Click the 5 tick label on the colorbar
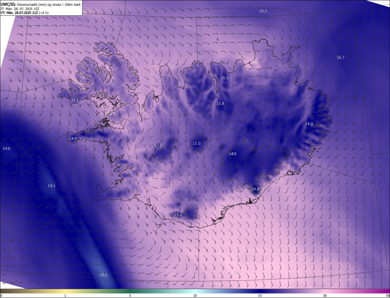390x298 pixels. point(130,296)
